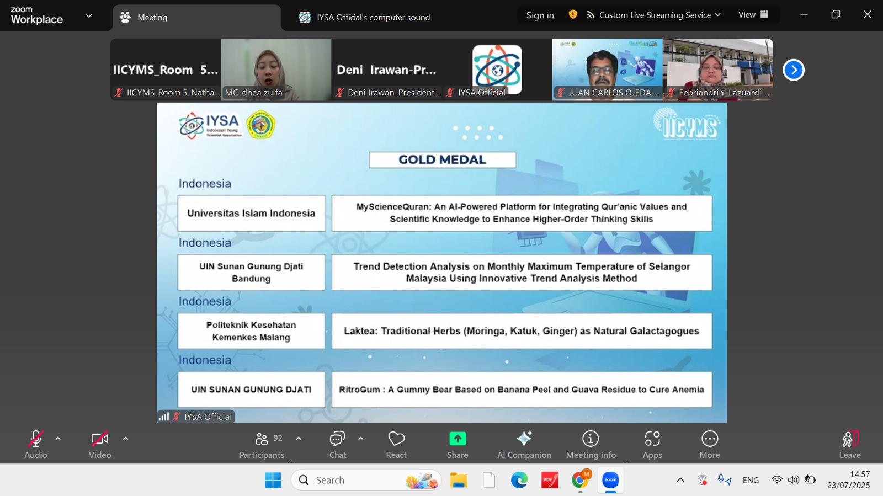
Task: Turn on camera with Video button
Action: coord(100,444)
